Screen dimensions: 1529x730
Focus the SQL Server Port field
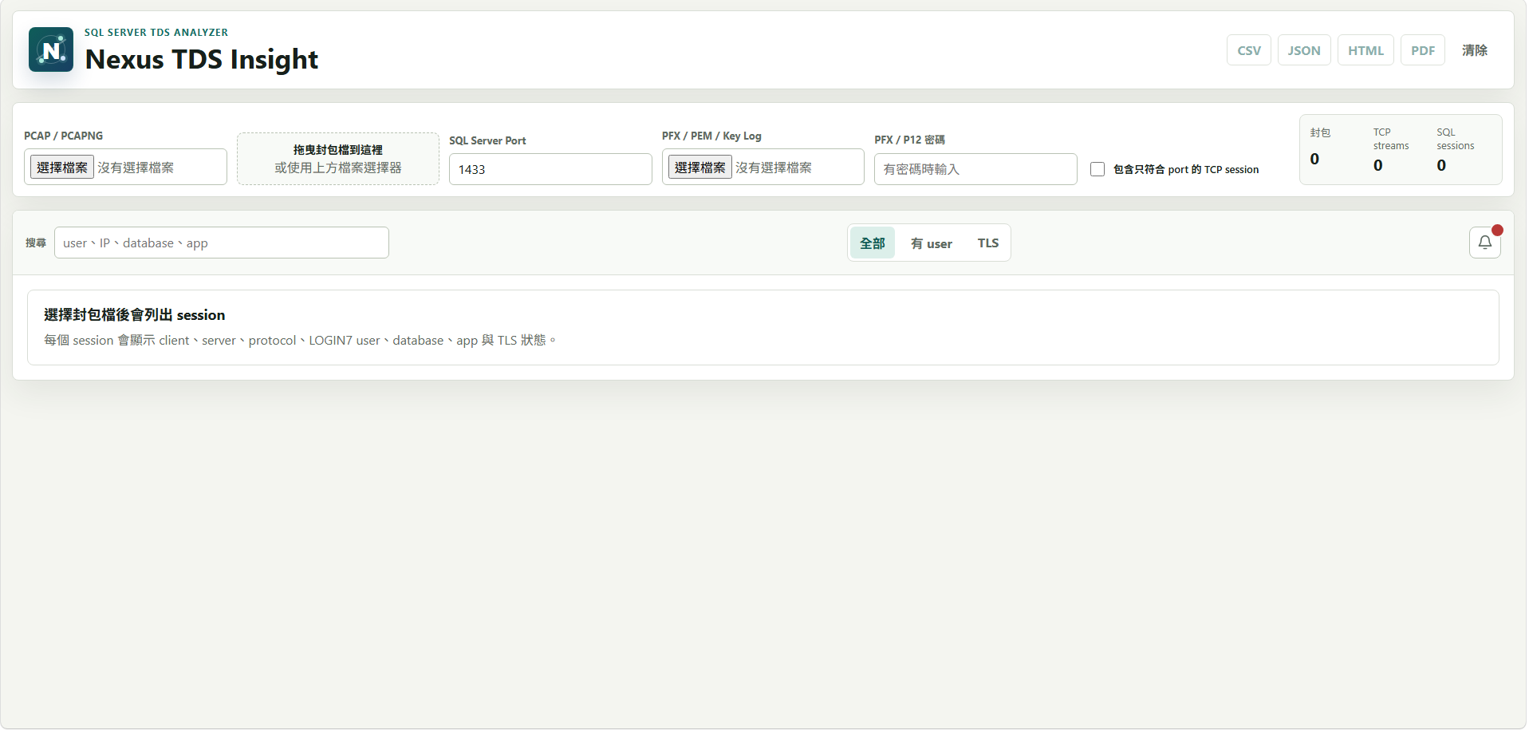coord(550,169)
